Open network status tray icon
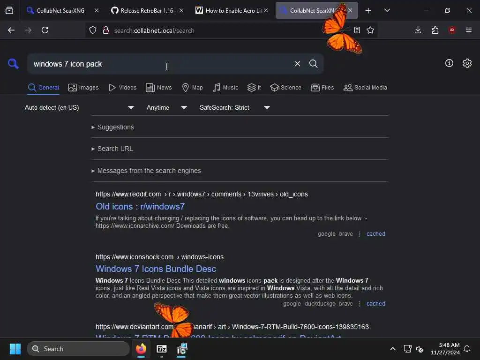 (407, 349)
